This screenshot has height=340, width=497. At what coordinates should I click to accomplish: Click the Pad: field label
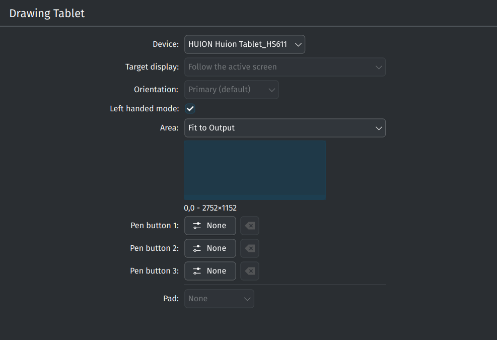[171, 299]
